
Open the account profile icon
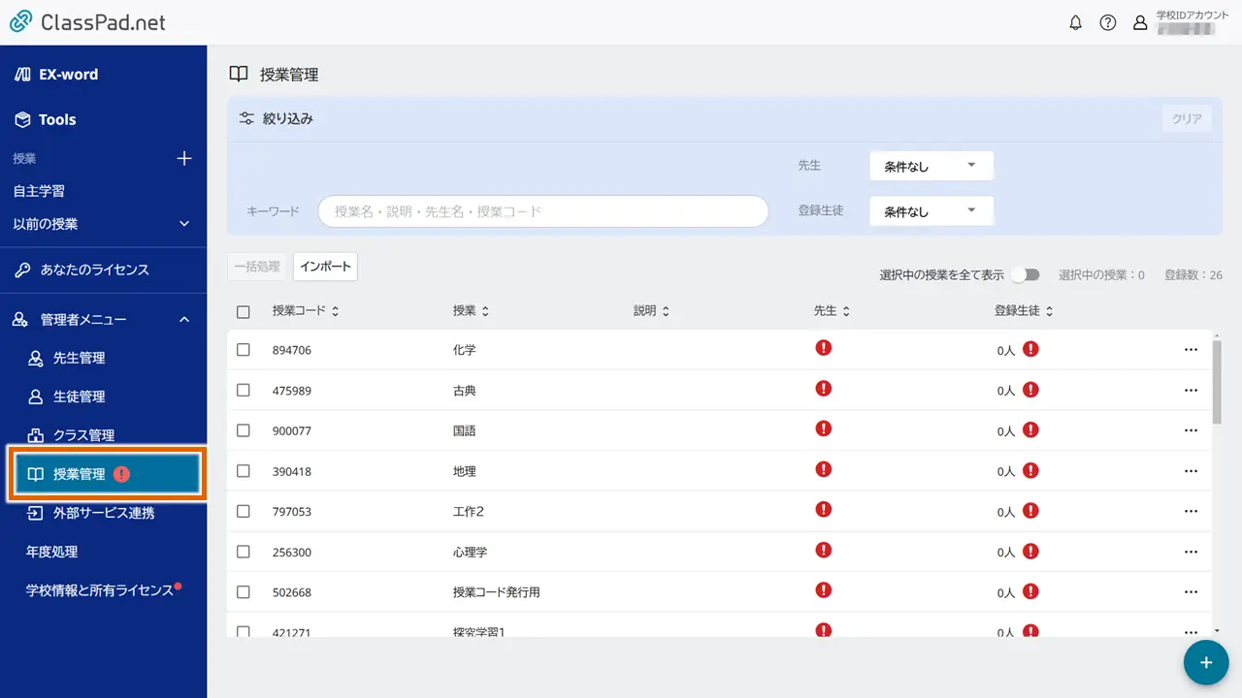[x=1140, y=21]
